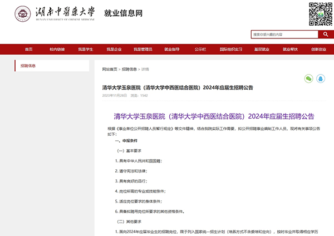Screen dimensions: 334x236
Task: Click the WeChat share icon
Action: click(x=308, y=78)
